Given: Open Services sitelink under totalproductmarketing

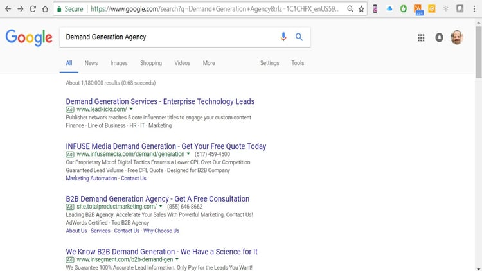Looking at the screenshot, I should [x=100, y=231].
